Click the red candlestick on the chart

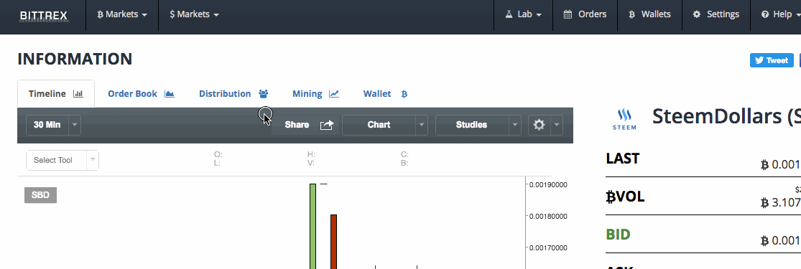pyautogui.click(x=333, y=242)
